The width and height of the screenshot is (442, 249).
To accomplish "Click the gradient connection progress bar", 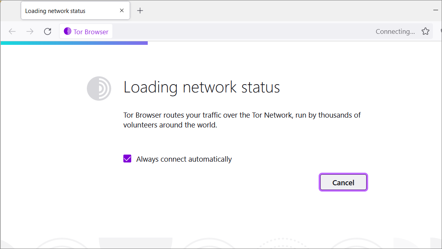I will tap(74, 43).
